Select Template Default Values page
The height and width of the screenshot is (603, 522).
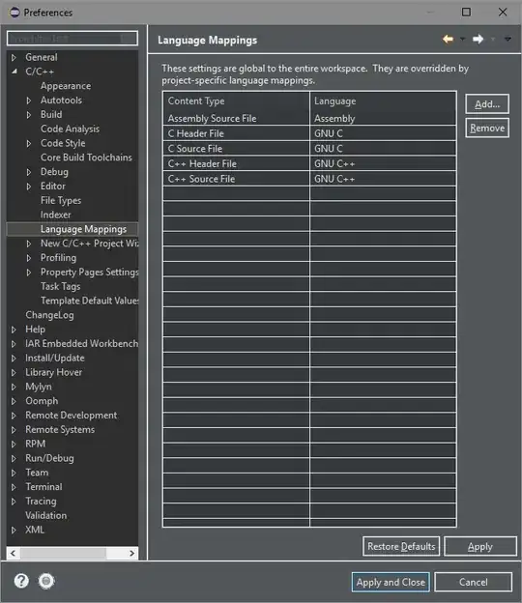[x=90, y=301]
